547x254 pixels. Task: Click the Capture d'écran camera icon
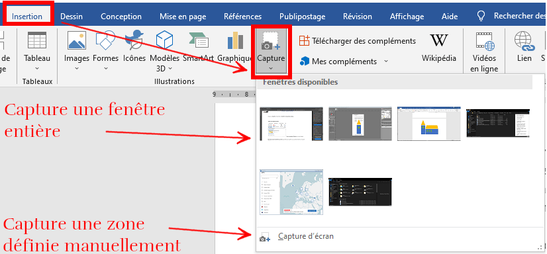point(265,237)
